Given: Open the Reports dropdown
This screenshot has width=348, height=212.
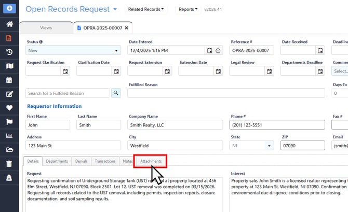Looking at the screenshot, I should coord(188,9).
